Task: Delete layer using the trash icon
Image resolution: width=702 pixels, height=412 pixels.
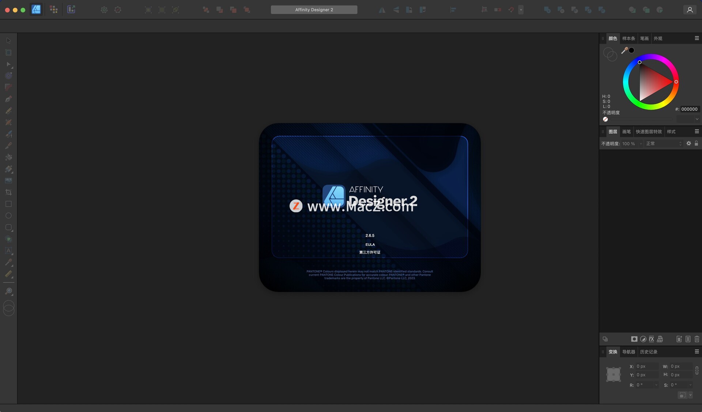Action: click(x=697, y=339)
